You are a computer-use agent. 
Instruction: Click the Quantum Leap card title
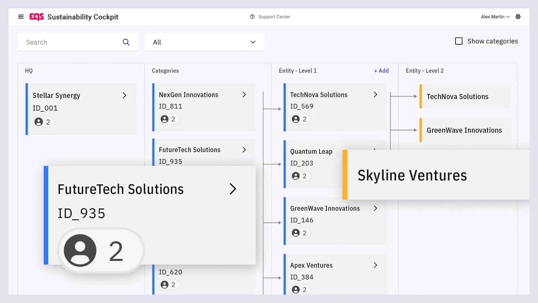[311, 151]
